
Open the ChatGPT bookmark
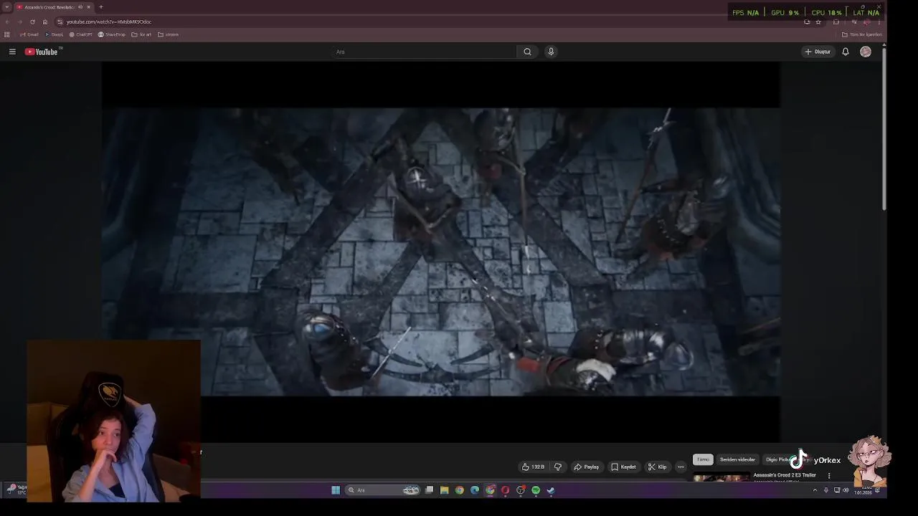click(x=81, y=34)
